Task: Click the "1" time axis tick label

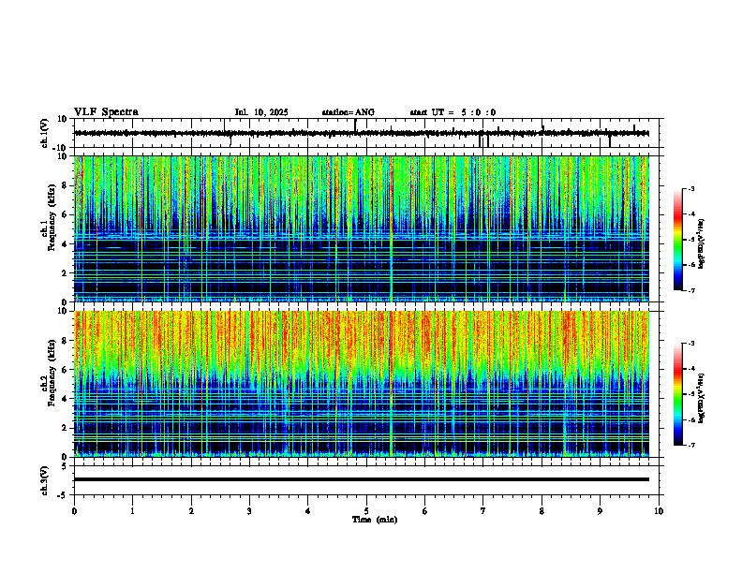Action: coord(132,511)
